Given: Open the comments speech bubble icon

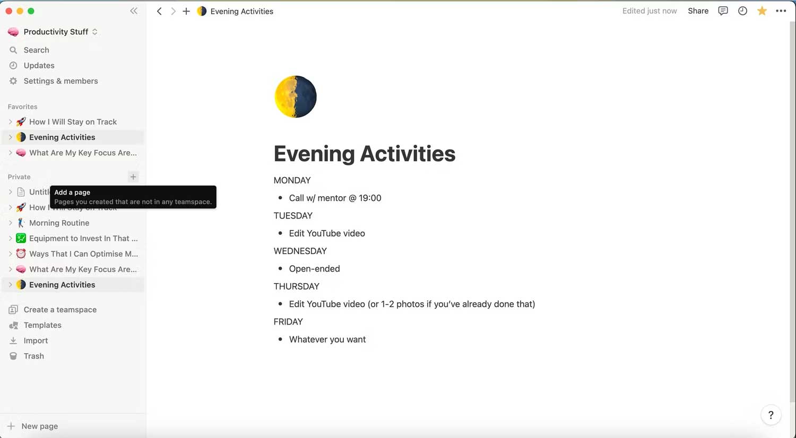Looking at the screenshot, I should [723, 11].
